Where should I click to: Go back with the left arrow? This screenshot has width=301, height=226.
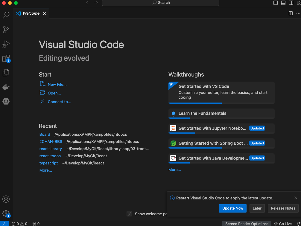[88, 3]
